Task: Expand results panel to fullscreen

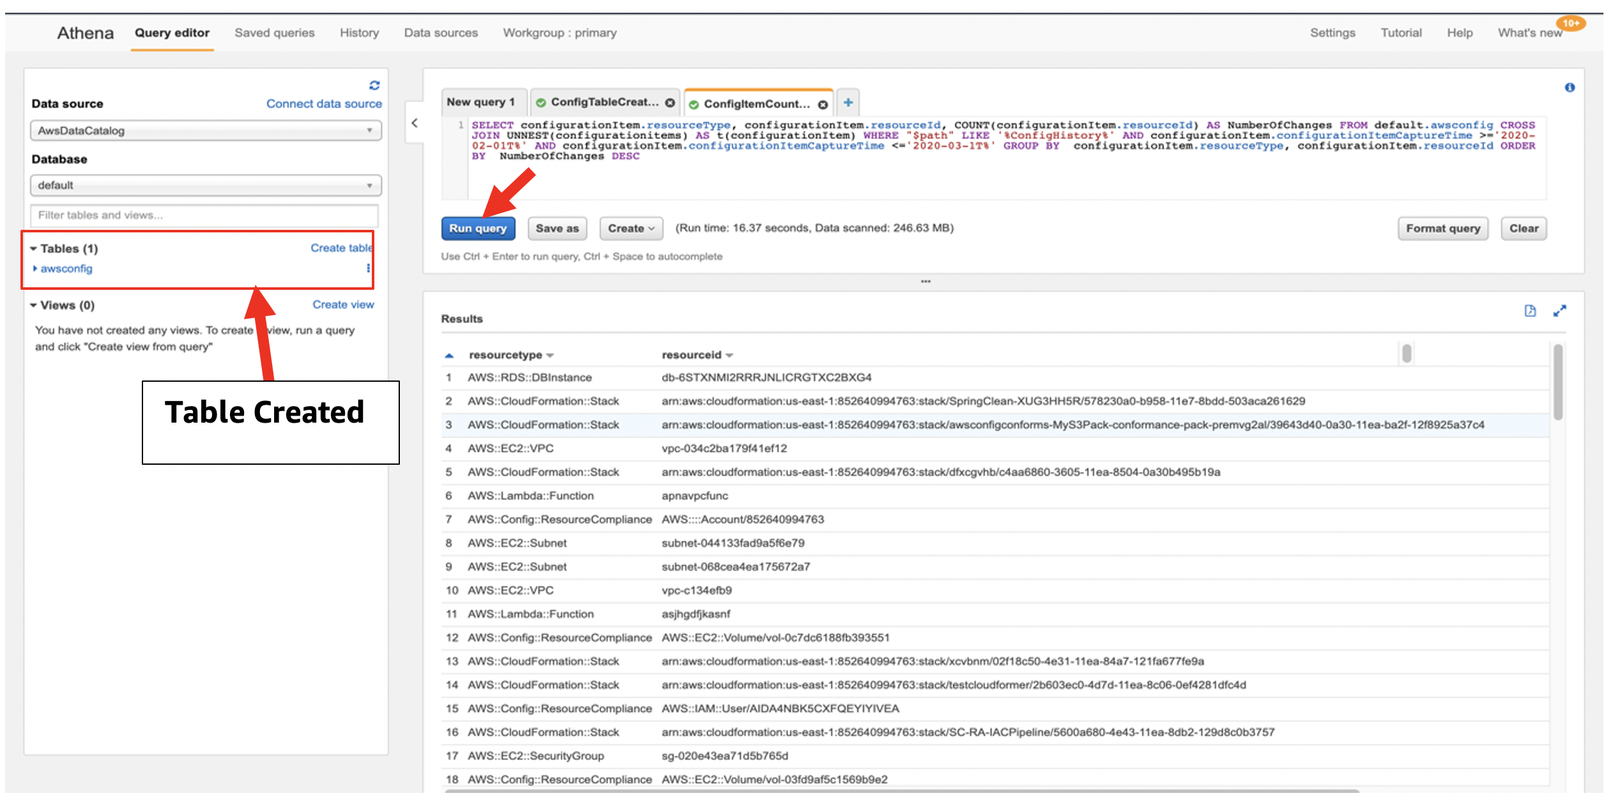Action: click(x=1559, y=311)
